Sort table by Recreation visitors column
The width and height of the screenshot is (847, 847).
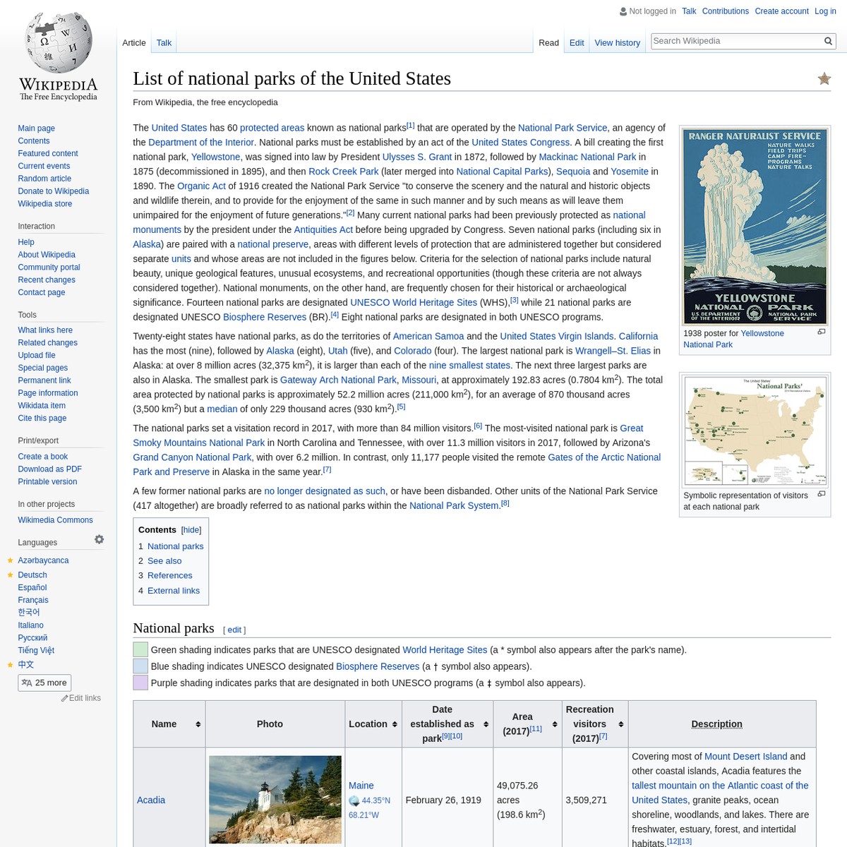click(621, 724)
